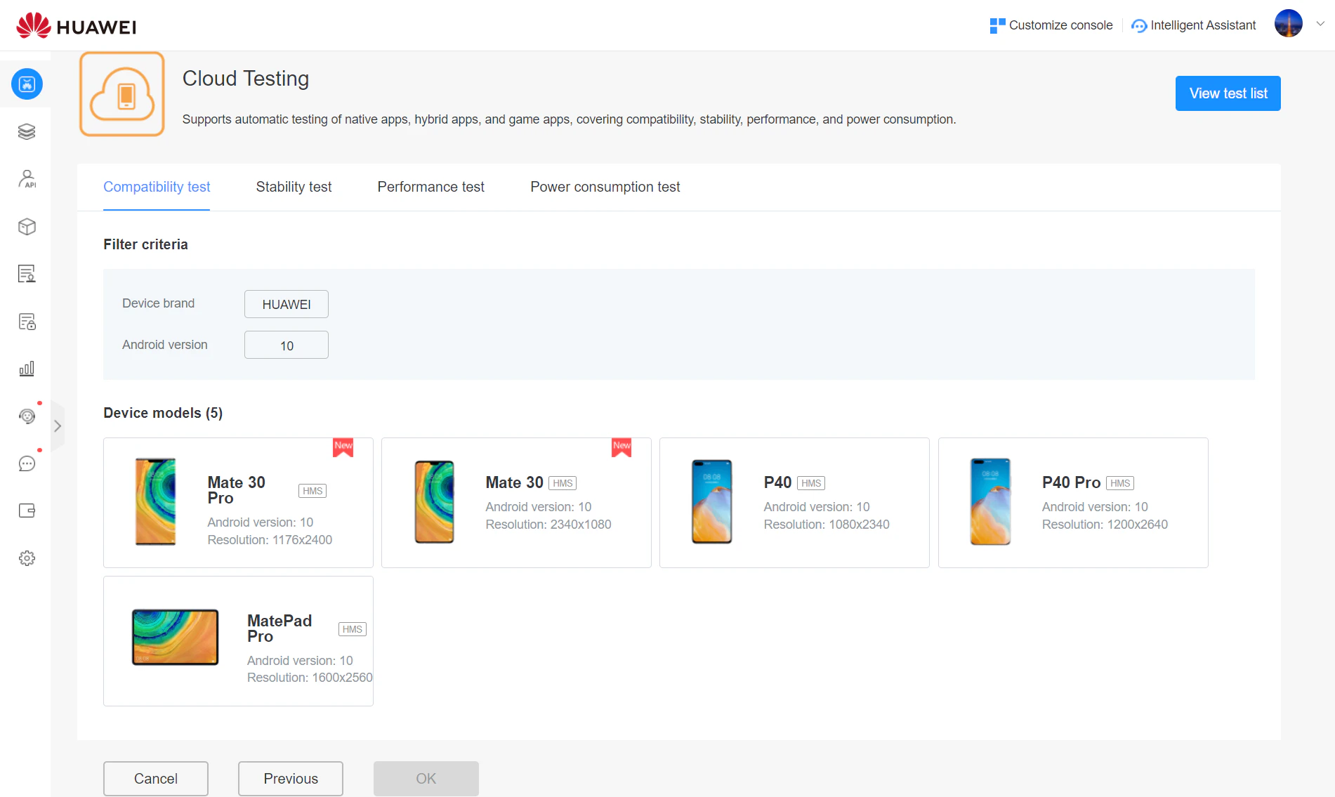
Task: Click the New ribbon on the 2340x1080 card
Action: coord(622,447)
